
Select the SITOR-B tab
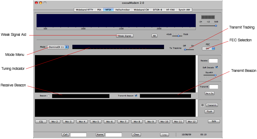point(157,10)
